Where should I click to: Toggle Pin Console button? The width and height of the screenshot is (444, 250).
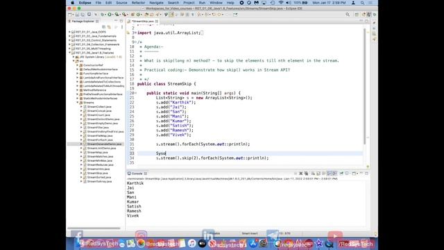pos(341,173)
